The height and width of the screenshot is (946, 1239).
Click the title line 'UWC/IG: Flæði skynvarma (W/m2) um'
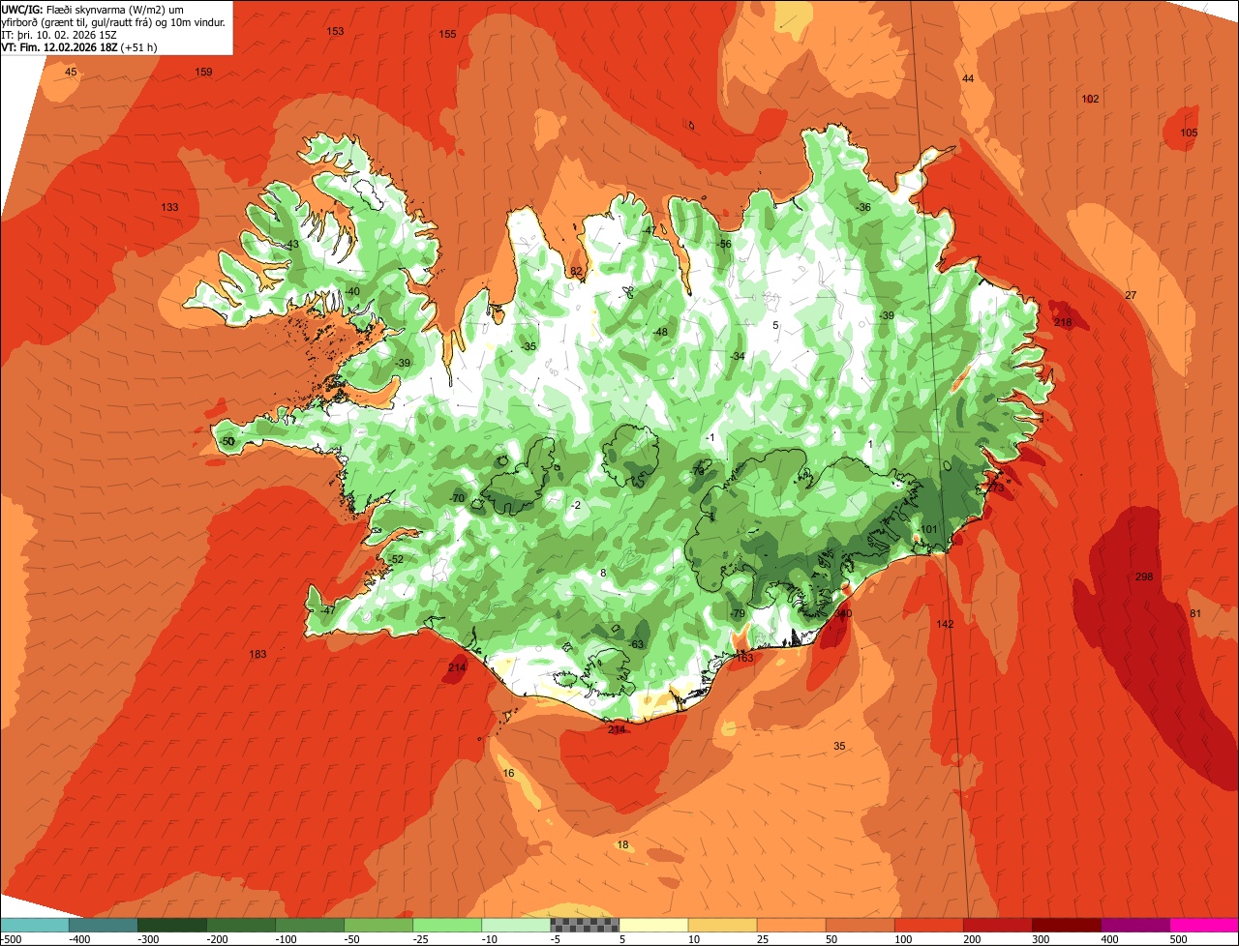[100, 9]
